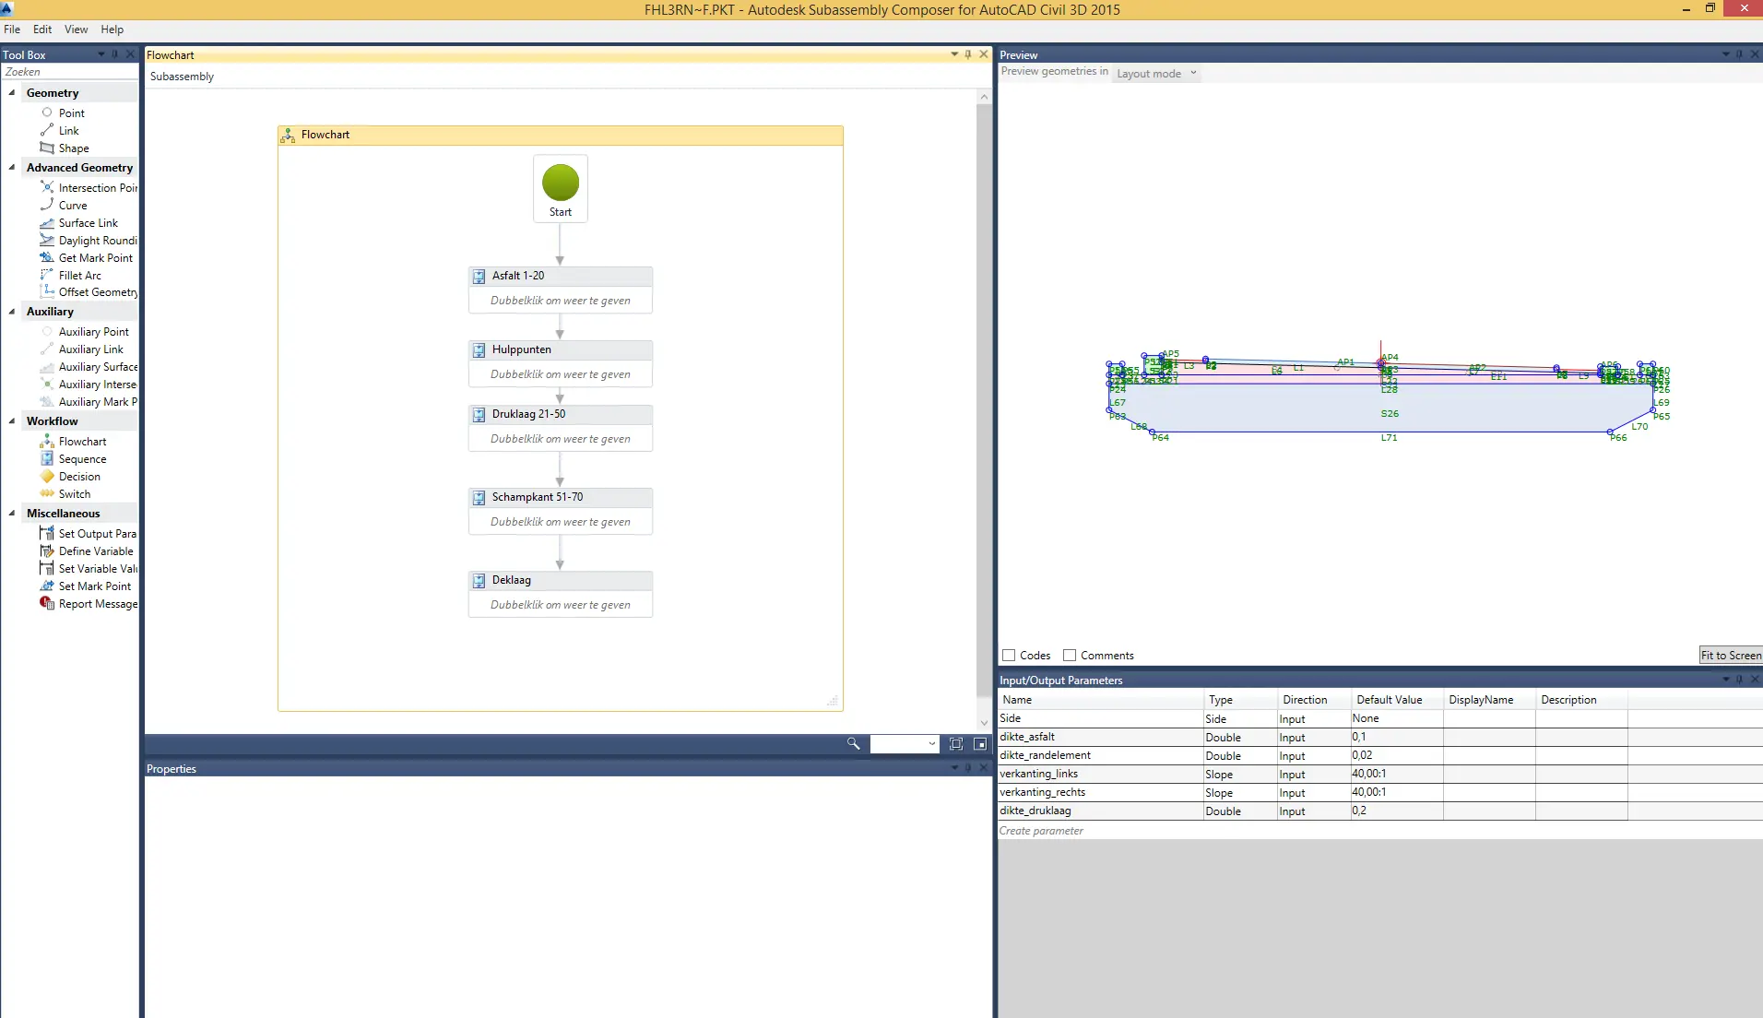Choose the Daylight Rounding tool icon

(47, 240)
